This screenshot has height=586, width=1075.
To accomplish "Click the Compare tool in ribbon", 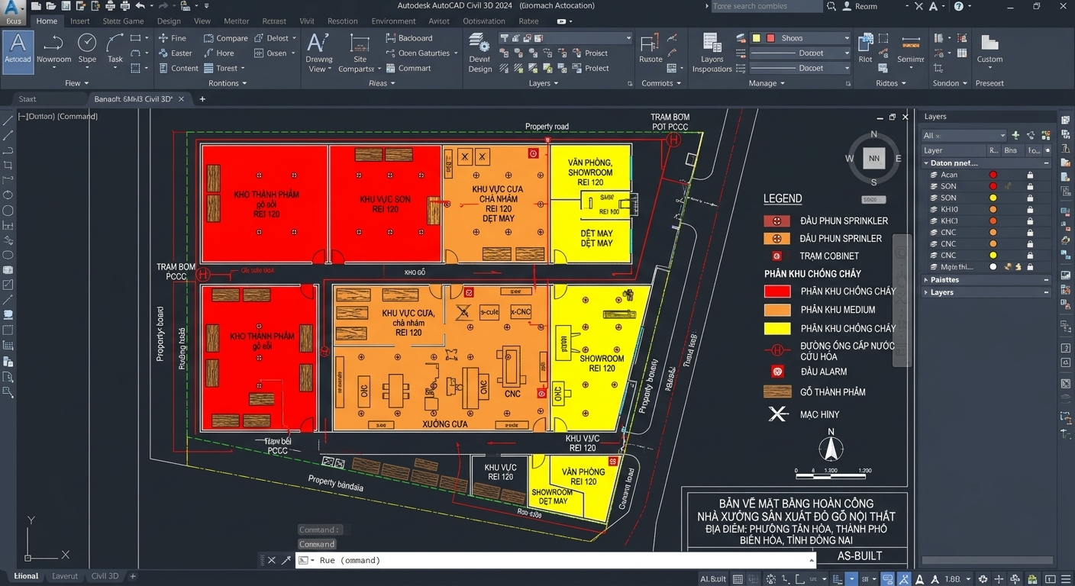I will (x=225, y=38).
